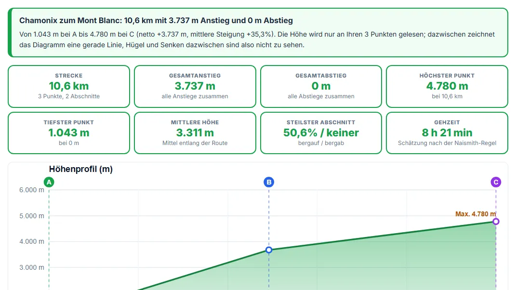Click the Max. 4.780 m chart label
The height and width of the screenshot is (290, 516).
[476, 214]
